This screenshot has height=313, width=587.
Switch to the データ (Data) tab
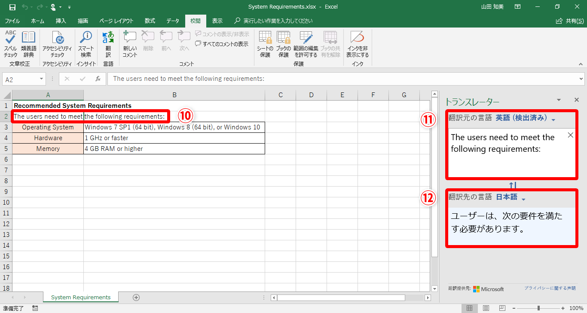point(173,21)
